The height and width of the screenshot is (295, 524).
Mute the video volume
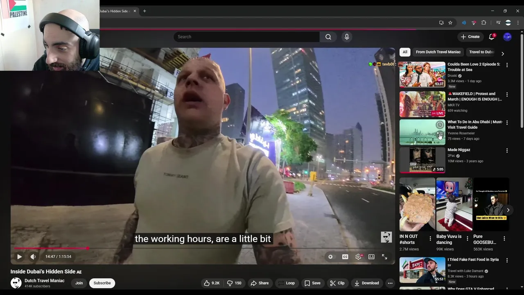(33, 256)
